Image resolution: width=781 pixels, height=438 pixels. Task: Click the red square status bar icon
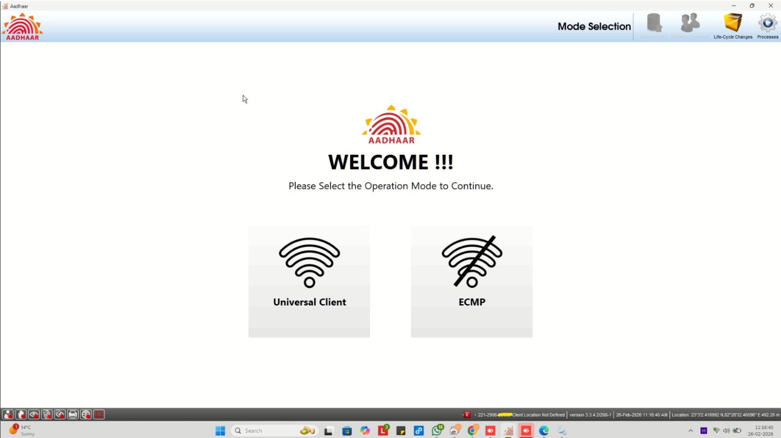pos(99,415)
